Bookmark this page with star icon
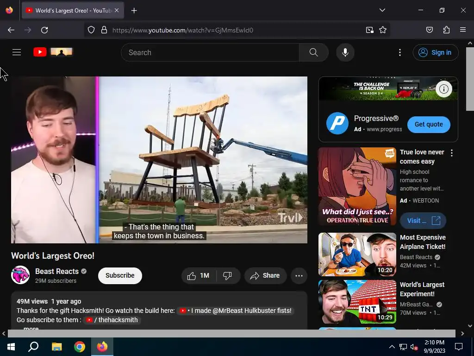The image size is (474, 356). tap(383, 30)
